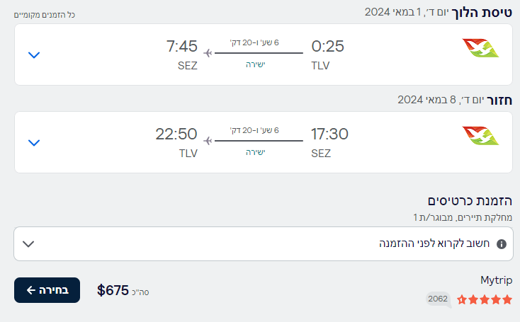Click the return arrival time 22:50
520x322 pixels.
[x=176, y=134]
